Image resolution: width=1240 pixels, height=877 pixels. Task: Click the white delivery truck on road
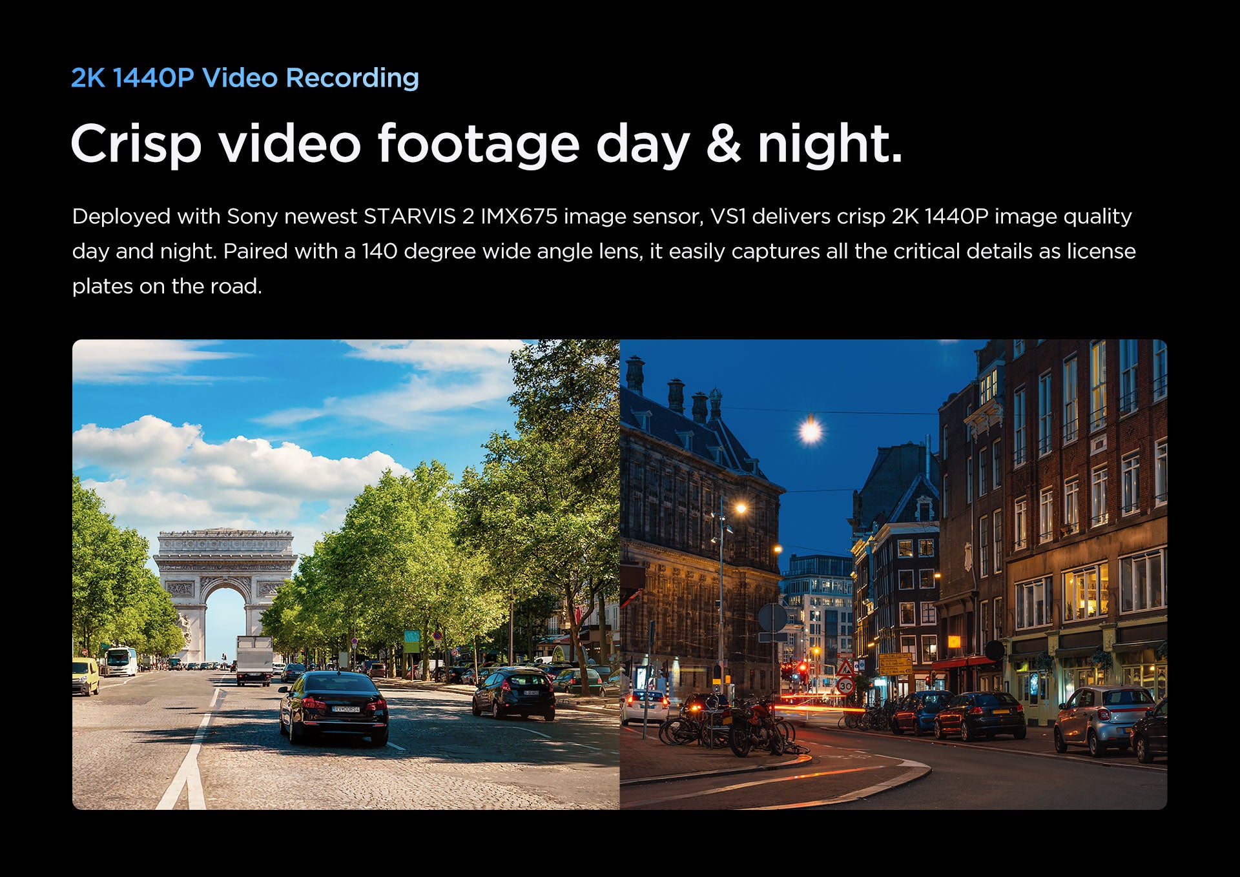click(254, 660)
